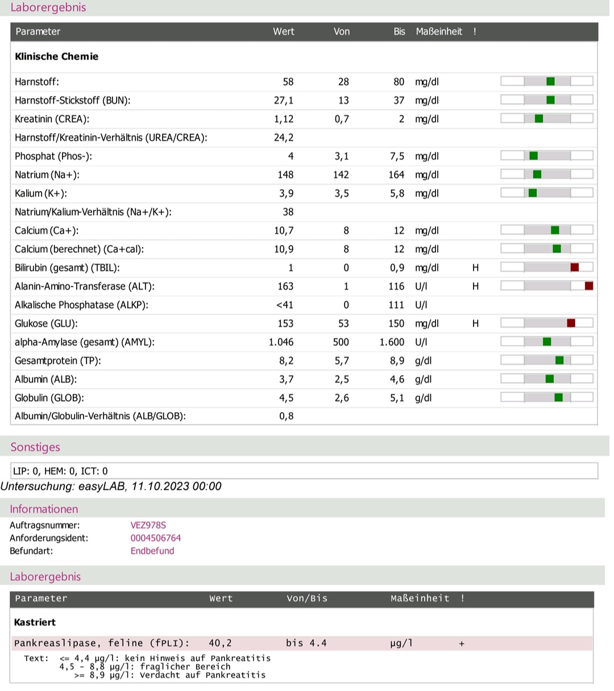This screenshot has height=691, width=614.
Task: Select Calcium (berechnet) value 10,9
Action: pos(284,249)
